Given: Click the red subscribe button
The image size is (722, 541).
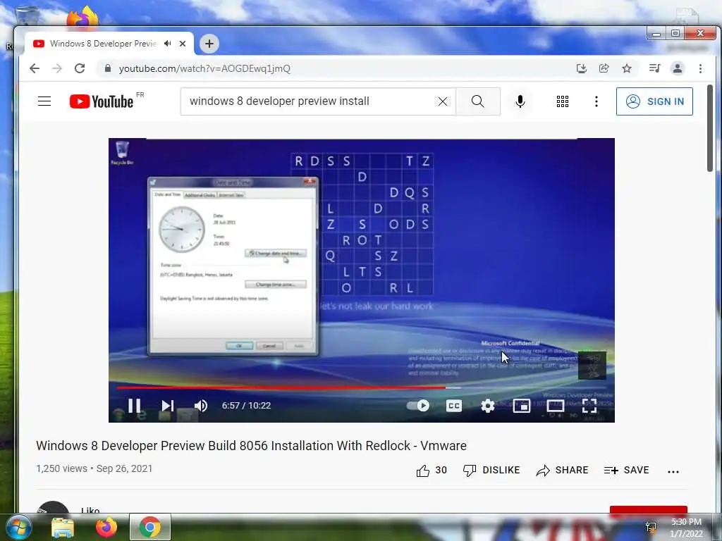Looking at the screenshot, I should [649, 511].
